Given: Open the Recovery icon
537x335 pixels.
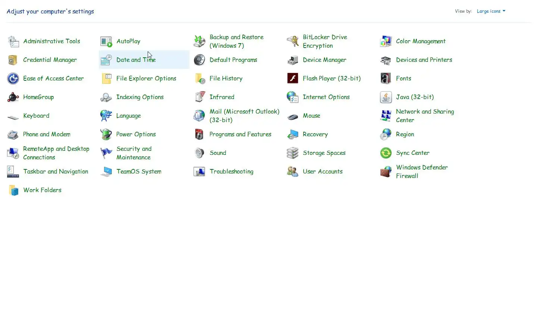Looking at the screenshot, I should pyautogui.click(x=293, y=134).
